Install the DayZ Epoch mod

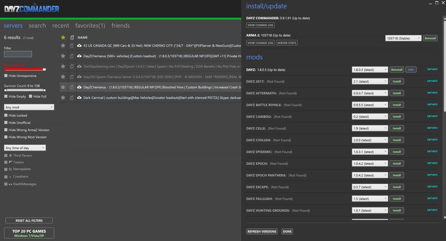pos(397,164)
